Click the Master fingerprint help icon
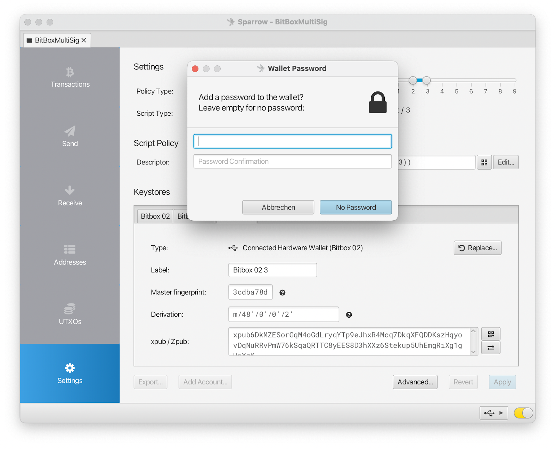 [283, 293]
